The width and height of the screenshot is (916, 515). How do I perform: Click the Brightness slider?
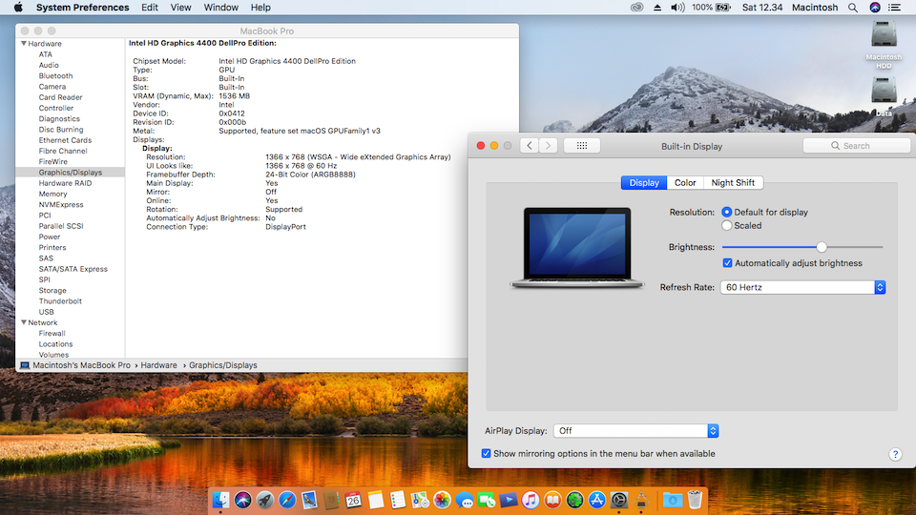pyautogui.click(x=822, y=247)
